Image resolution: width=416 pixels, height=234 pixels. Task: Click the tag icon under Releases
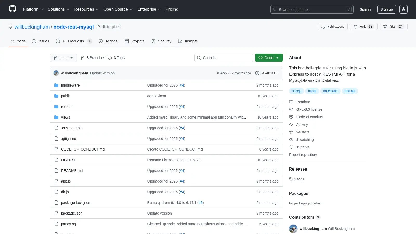tap(291, 179)
